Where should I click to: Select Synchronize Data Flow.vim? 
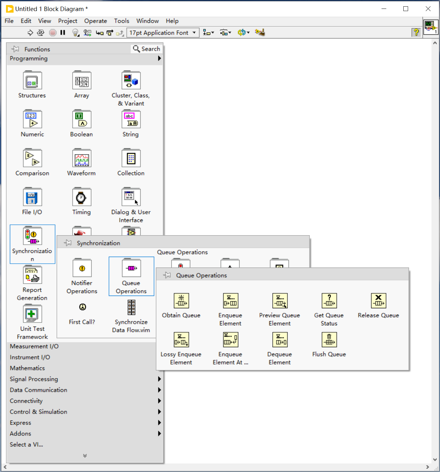pyautogui.click(x=131, y=316)
